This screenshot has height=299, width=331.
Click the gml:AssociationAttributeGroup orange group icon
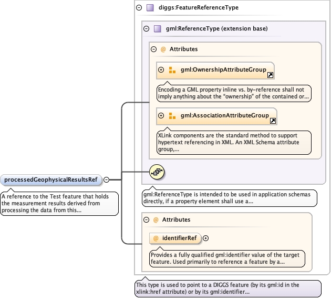(x=172, y=116)
